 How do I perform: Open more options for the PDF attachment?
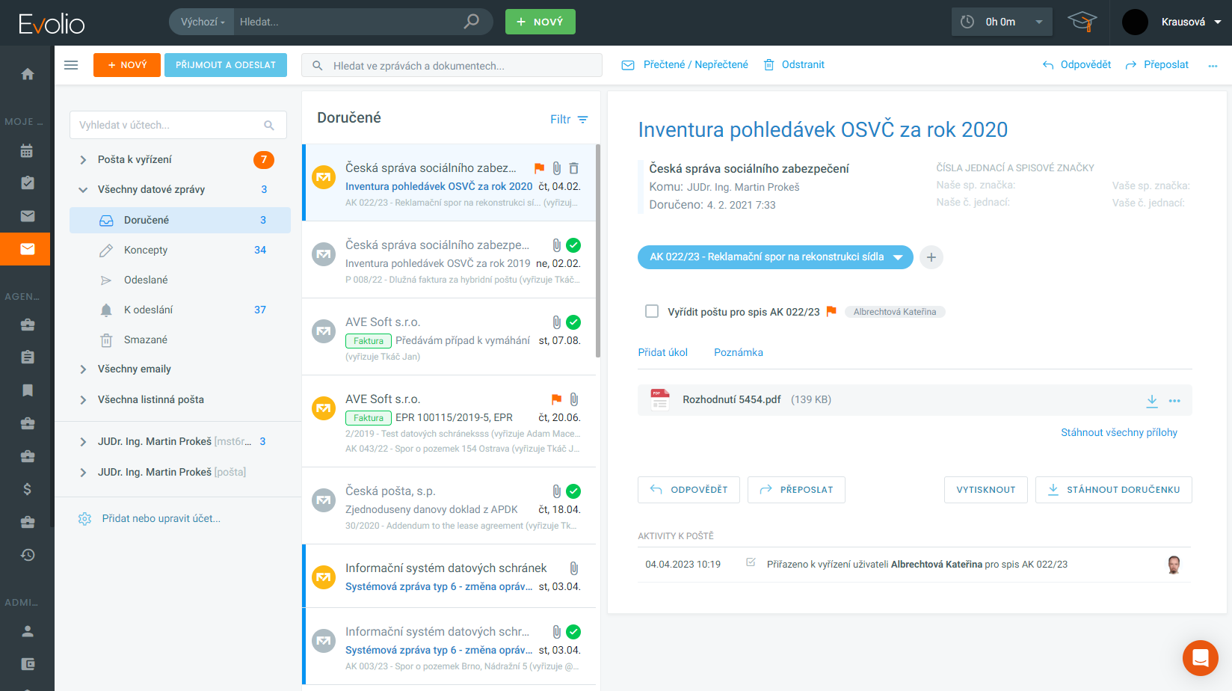(x=1174, y=401)
